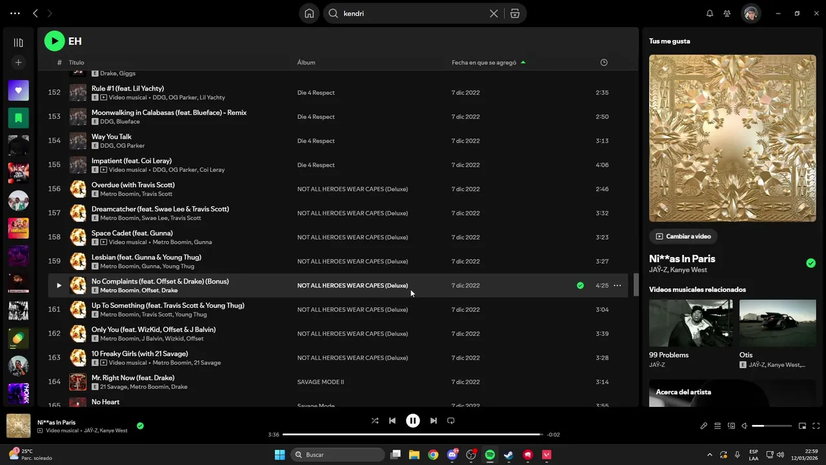Create a new playlist with plus icon

18,63
